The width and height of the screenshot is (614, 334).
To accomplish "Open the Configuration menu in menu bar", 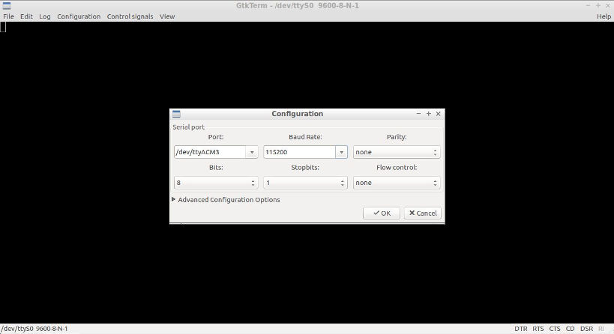I will (79, 16).
